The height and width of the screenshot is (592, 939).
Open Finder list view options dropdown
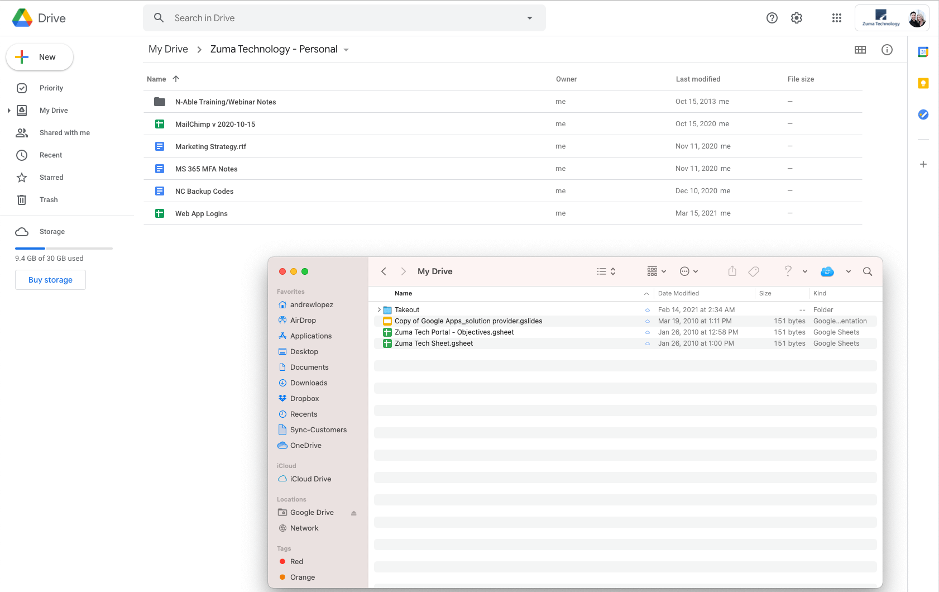pyautogui.click(x=606, y=271)
